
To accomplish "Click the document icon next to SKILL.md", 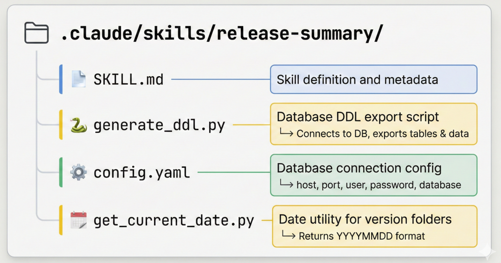I will [78, 79].
